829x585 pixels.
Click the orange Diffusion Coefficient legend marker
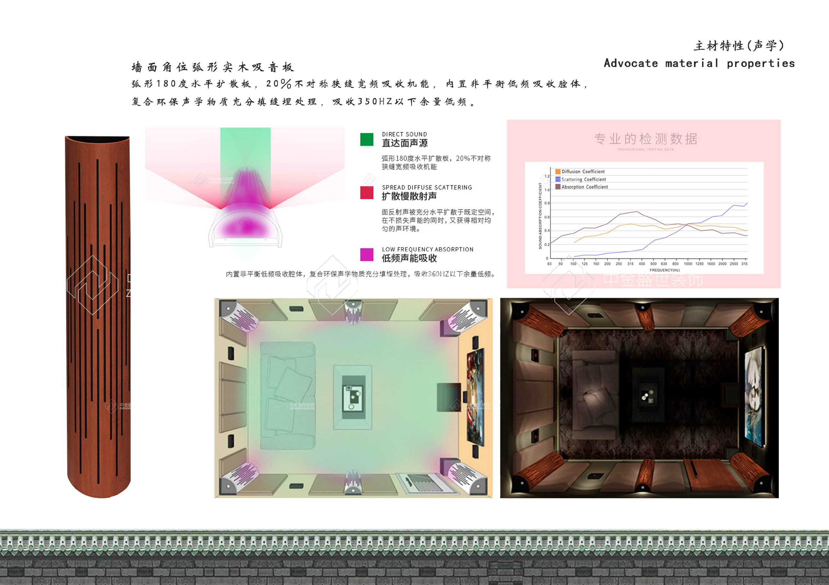tap(558, 172)
